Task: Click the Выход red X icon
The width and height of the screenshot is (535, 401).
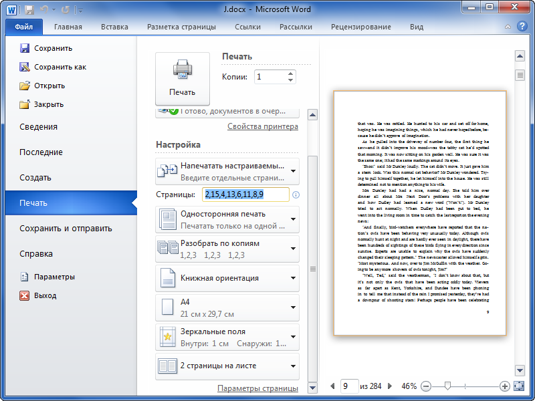Action: click(25, 295)
